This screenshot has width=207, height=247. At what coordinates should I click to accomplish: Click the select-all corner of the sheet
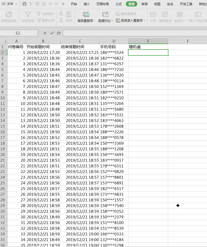[4, 41]
